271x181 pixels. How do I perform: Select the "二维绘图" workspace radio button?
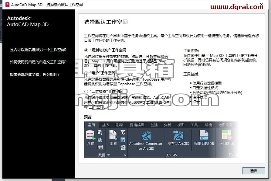[86, 92]
